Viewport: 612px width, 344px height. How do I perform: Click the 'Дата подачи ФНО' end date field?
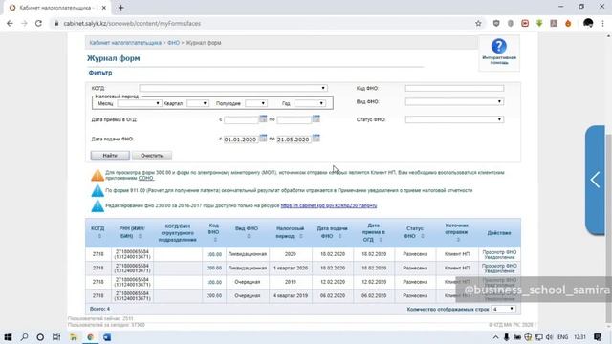(x=294, y=140)
